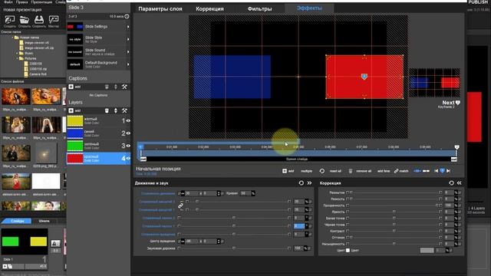Expand the Slide Settings arrow
Image resolution: width=491 pixels, height=276 pixels.
tap(128, 27)
